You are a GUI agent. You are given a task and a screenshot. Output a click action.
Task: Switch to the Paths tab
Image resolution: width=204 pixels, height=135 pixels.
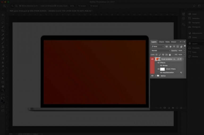pos(167,42)
